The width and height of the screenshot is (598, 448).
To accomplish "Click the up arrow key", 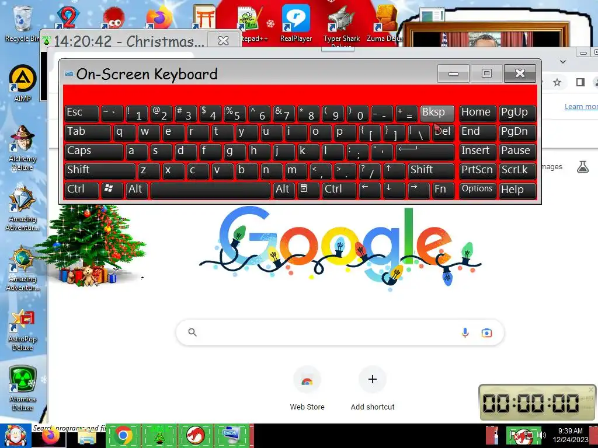I will click(x=394, y=170).
